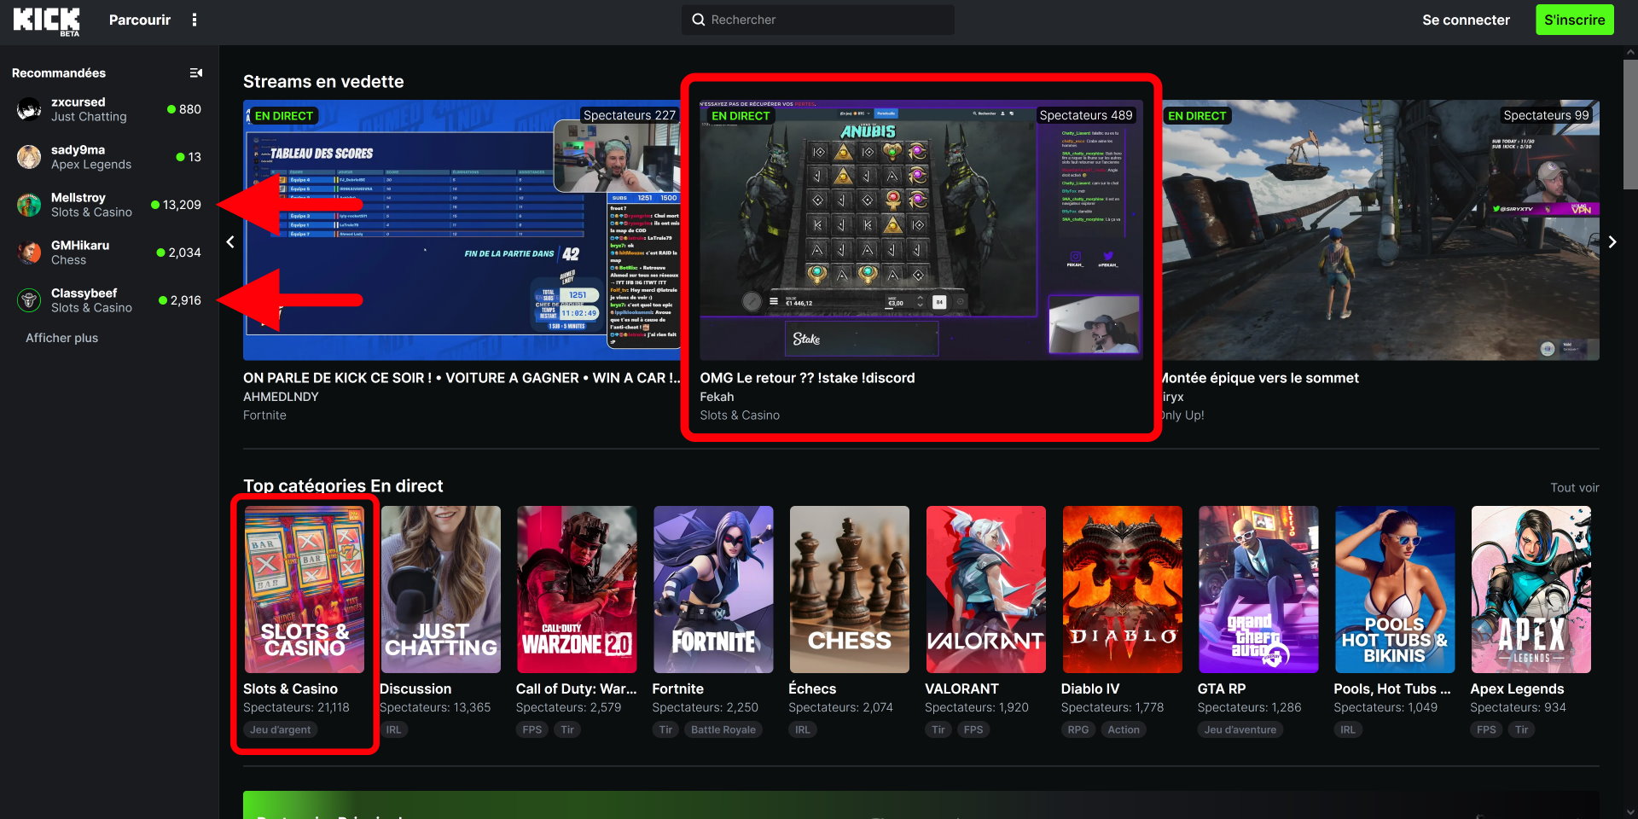1638x819 pixels.
Task: Click the Diablo IV category title
Action: pyautogui.click(x=1090, y=688)
